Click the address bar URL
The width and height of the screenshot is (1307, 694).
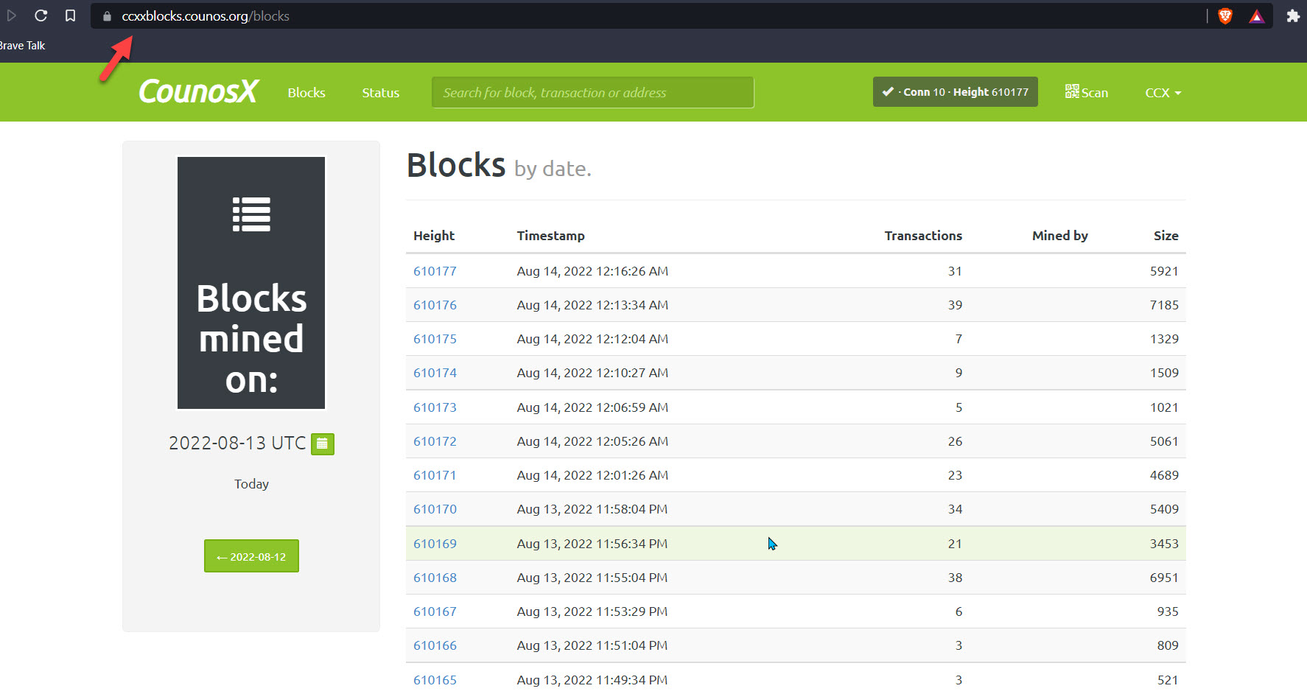point(206,16)
